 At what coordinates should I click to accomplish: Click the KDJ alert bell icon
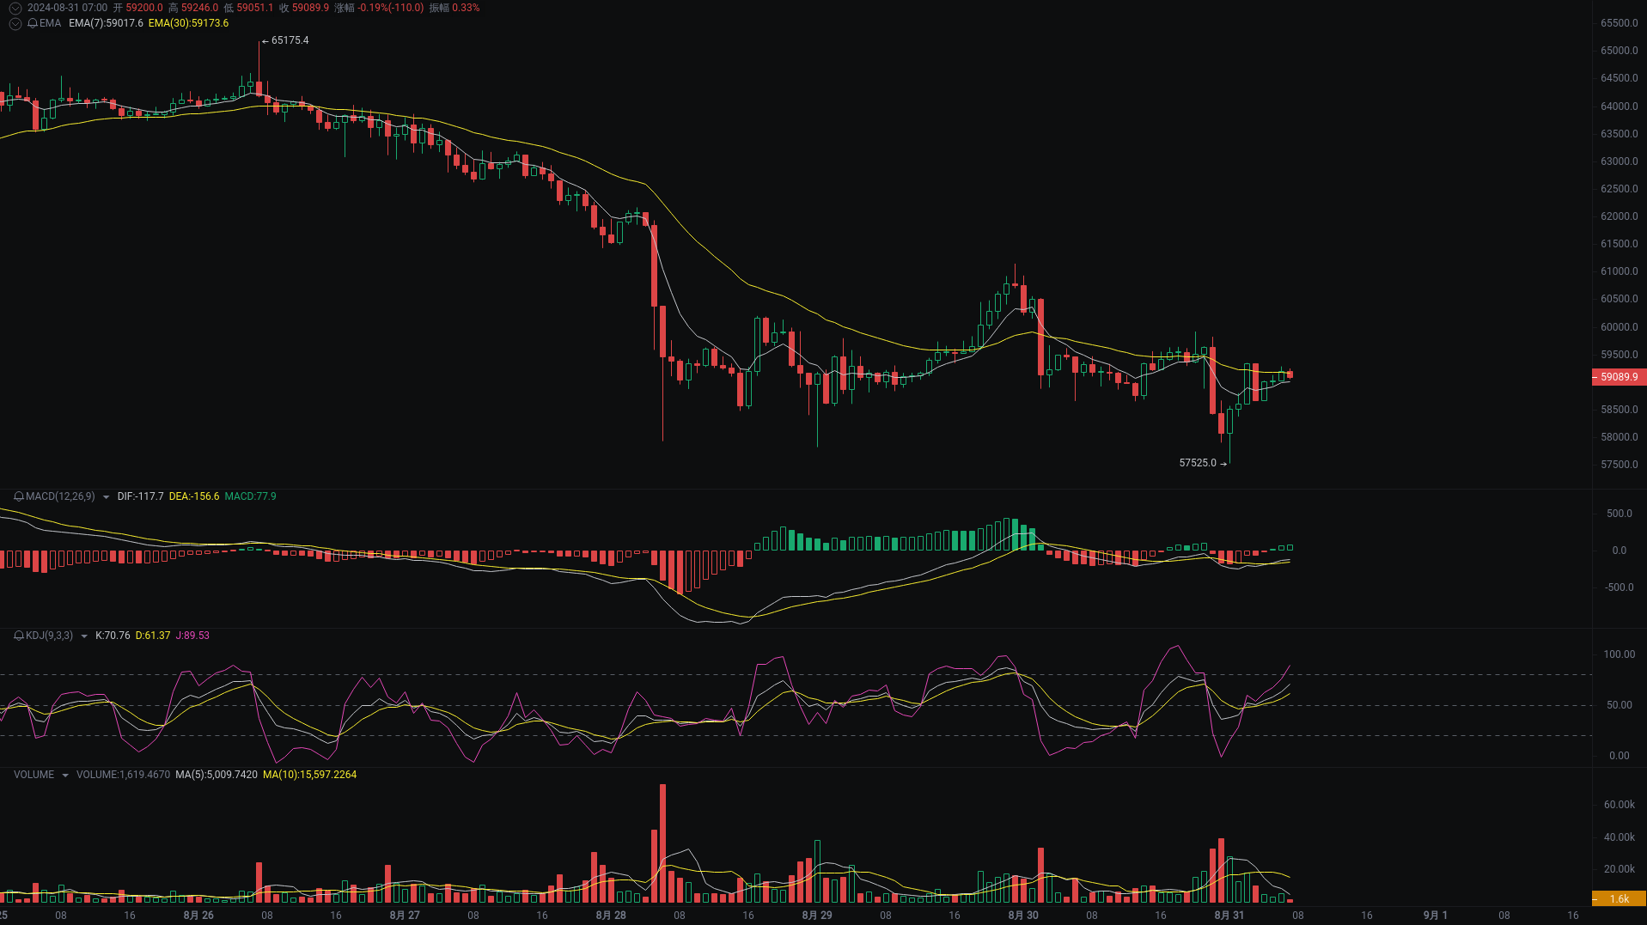tap(19, 636)
